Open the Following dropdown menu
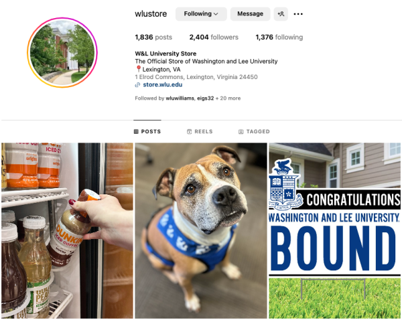This screenshot has height=320, width=402. (x=201, y=14)
